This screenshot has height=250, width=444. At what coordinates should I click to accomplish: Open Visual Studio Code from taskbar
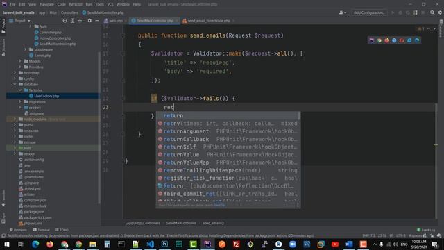pos(150,244)
